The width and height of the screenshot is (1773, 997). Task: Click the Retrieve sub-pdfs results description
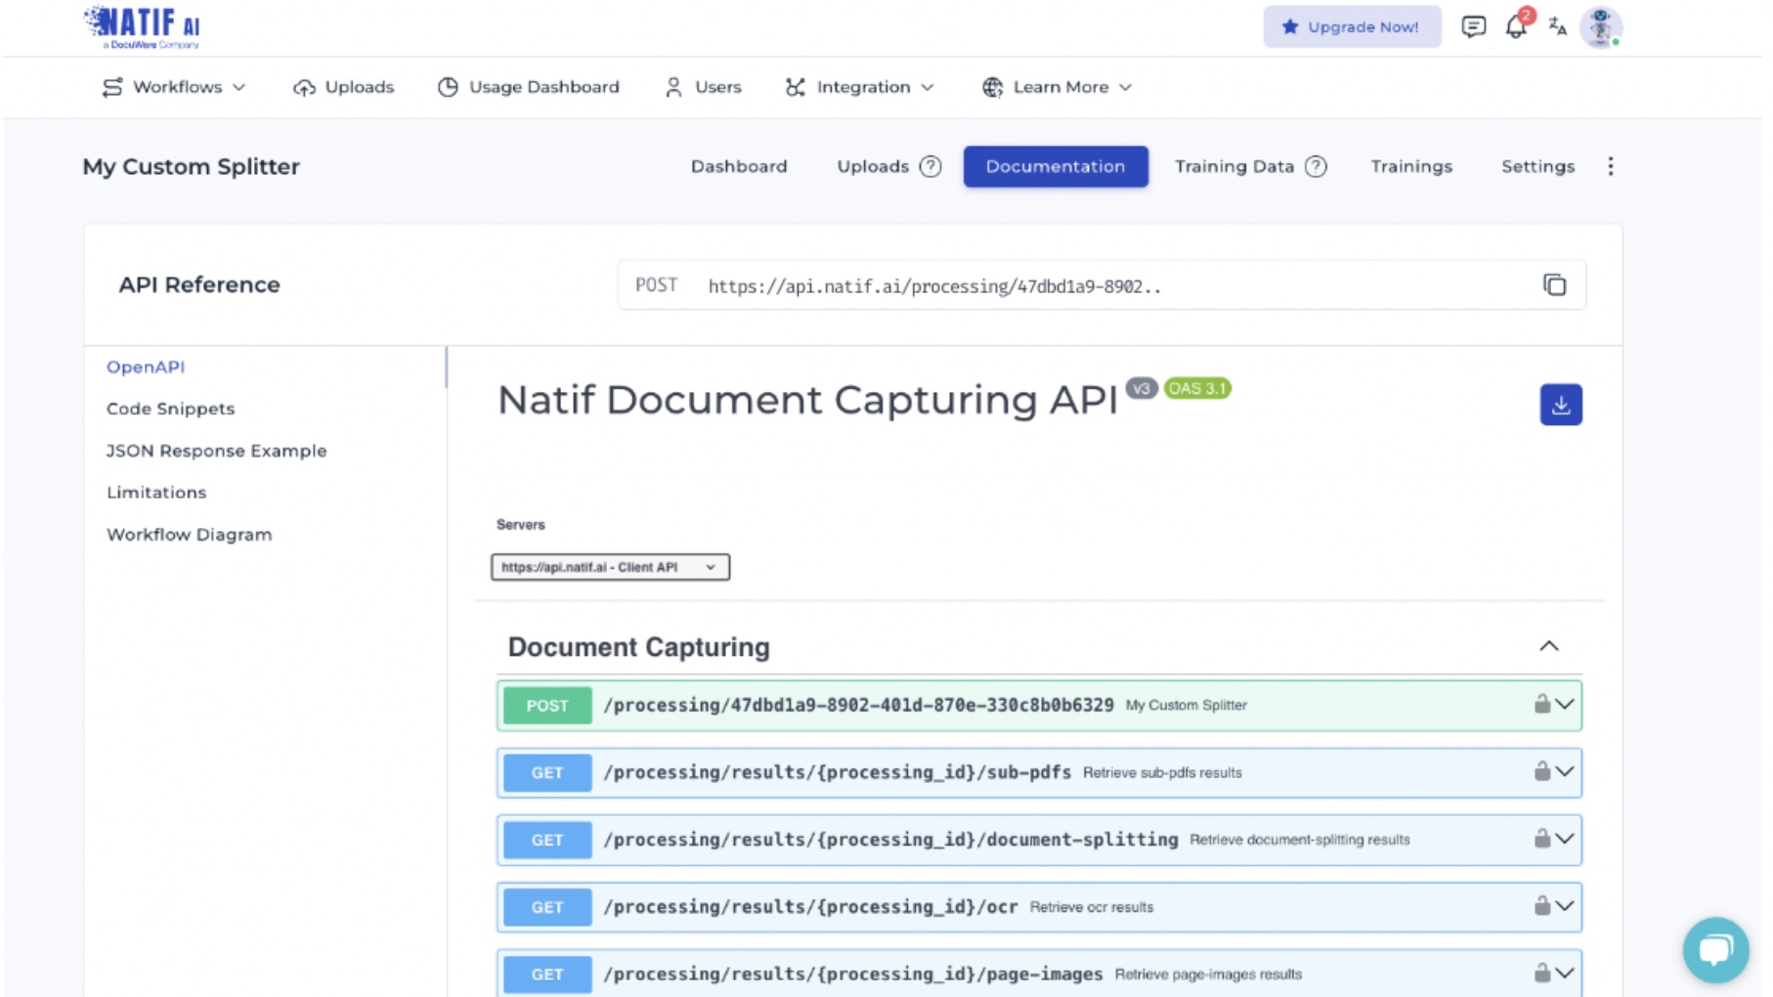[x=1162, y=772]
